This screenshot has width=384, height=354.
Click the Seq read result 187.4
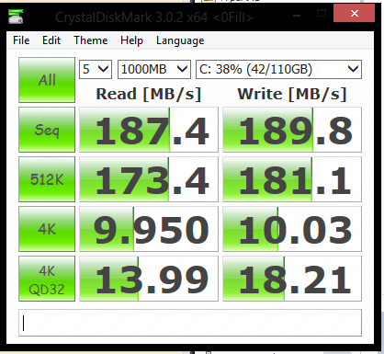point(149,130)
